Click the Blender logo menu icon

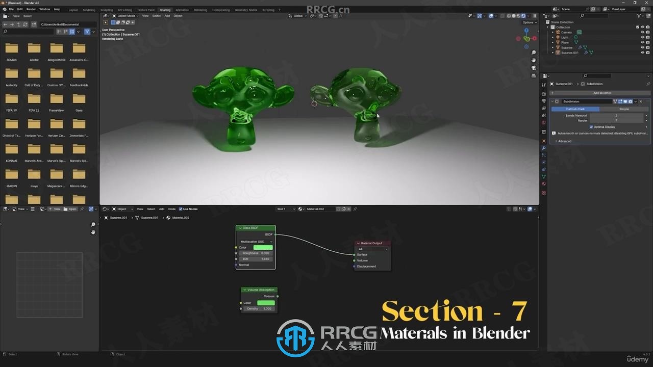click(5, 9)
